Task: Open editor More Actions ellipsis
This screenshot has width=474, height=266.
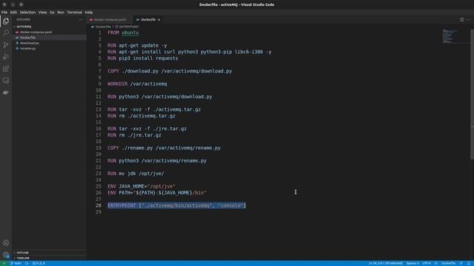Action: click(468, 20)
